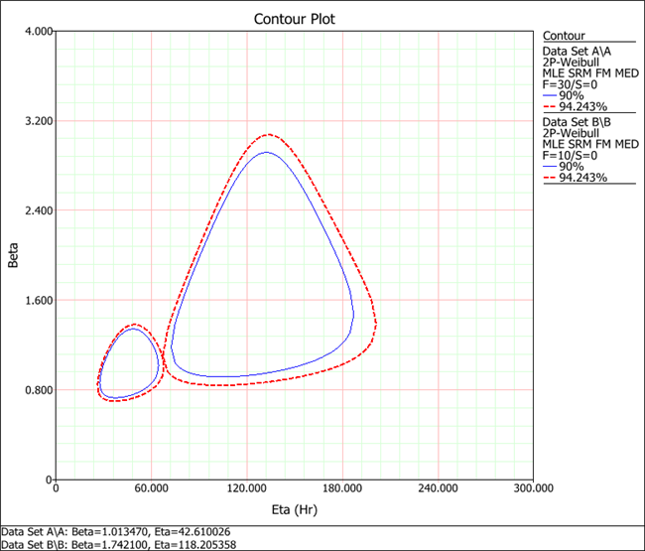645x551 pixels.
Task: Select Data Set B\B legend entry
Action: tap(577, 121)
